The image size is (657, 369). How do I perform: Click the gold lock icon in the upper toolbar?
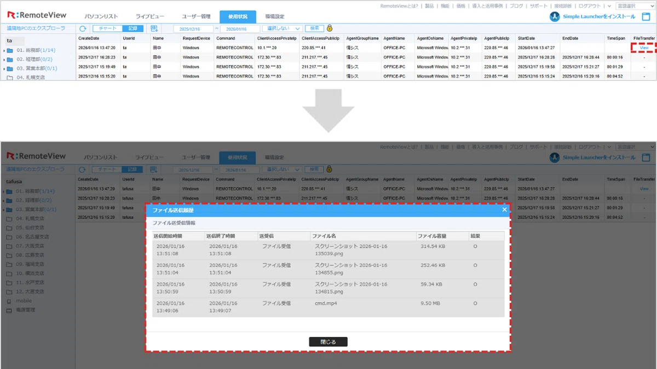tap(330, 28)
